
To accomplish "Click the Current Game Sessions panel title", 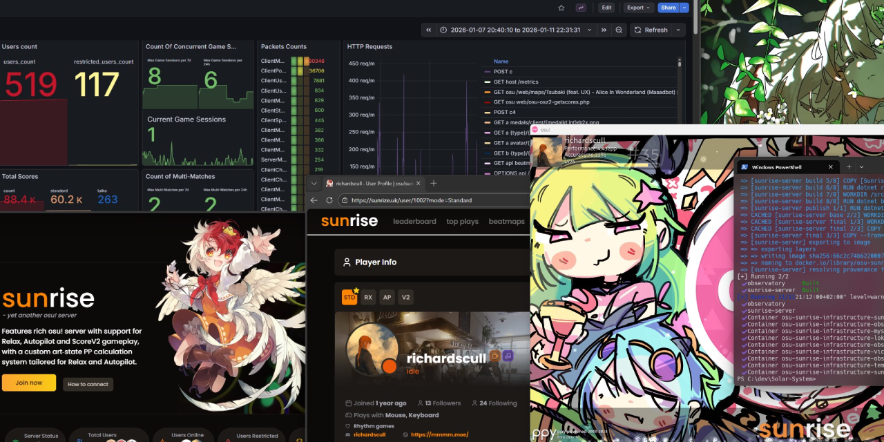I will click(186, 119).
